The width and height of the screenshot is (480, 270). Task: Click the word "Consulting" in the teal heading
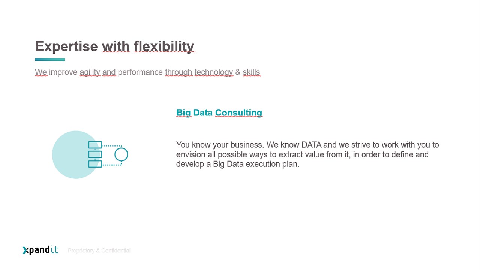click(238, 112)
